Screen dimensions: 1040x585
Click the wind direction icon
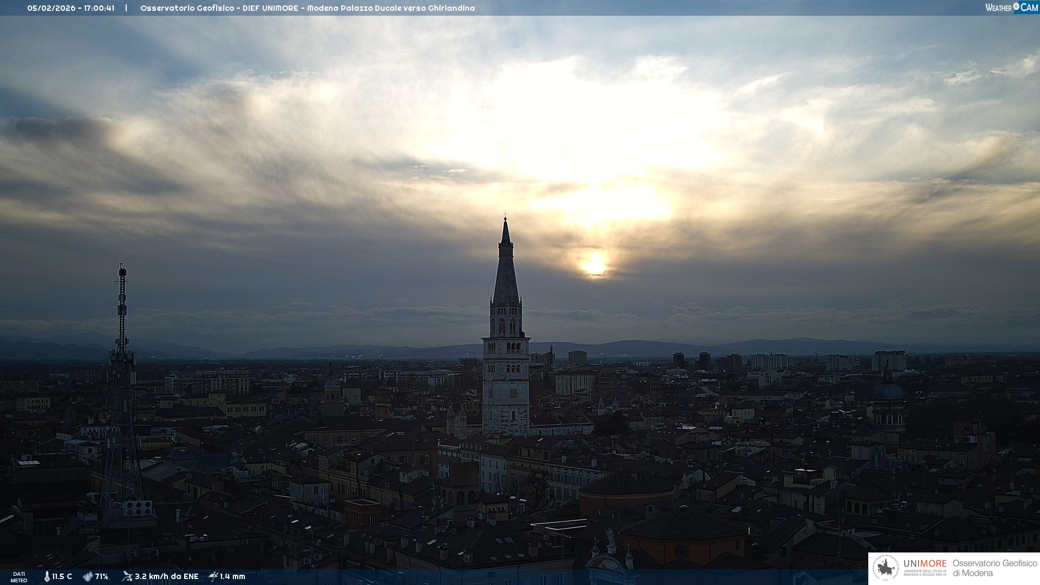(127, 576)
